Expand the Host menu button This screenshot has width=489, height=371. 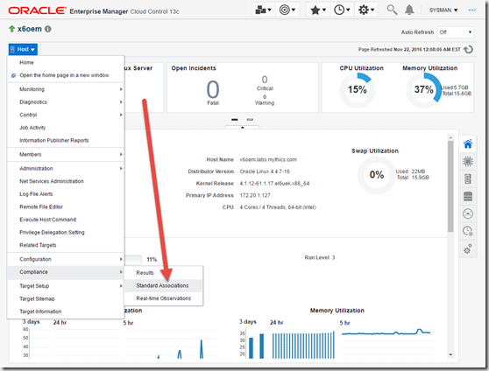[x=23, y=49]
